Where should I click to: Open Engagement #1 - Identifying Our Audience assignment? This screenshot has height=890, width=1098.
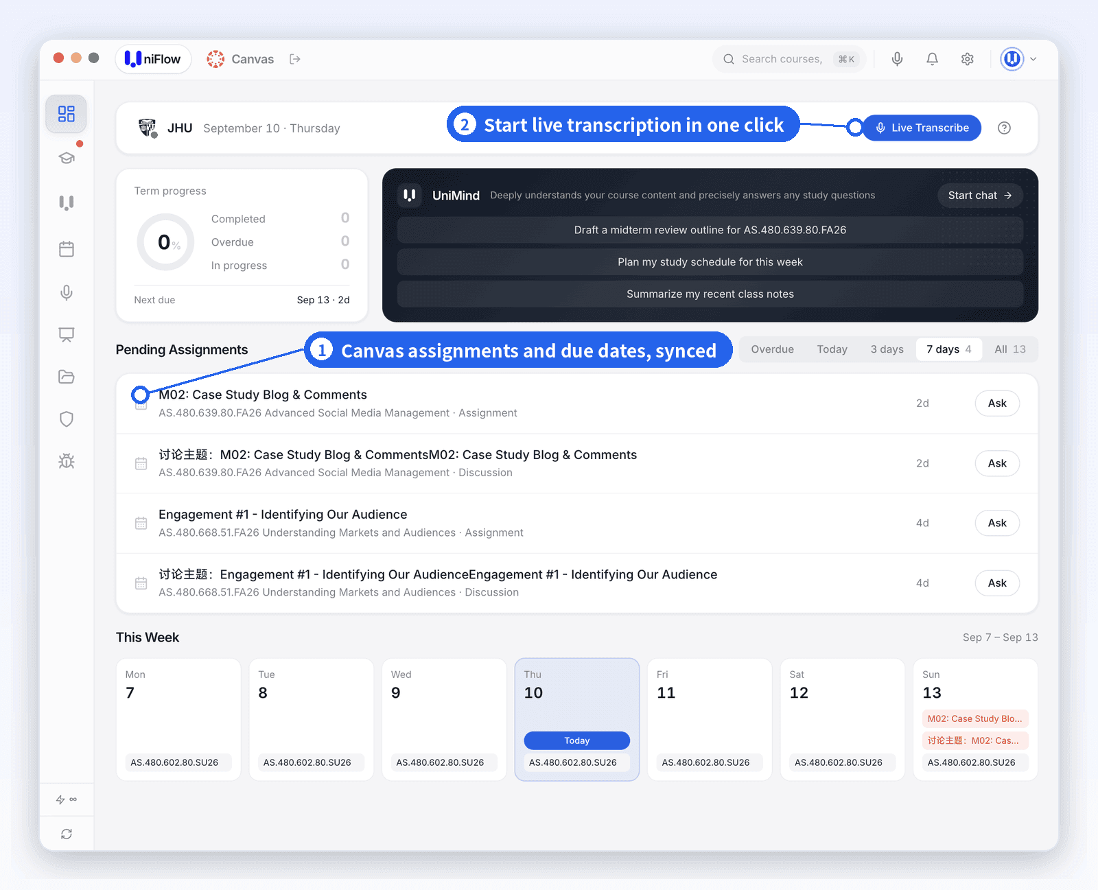pyautogui.click(x=283, y=515)
